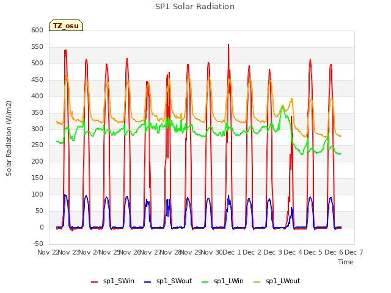
Task: Click the 100 y-axis tick label
Action: pos(37,194)
